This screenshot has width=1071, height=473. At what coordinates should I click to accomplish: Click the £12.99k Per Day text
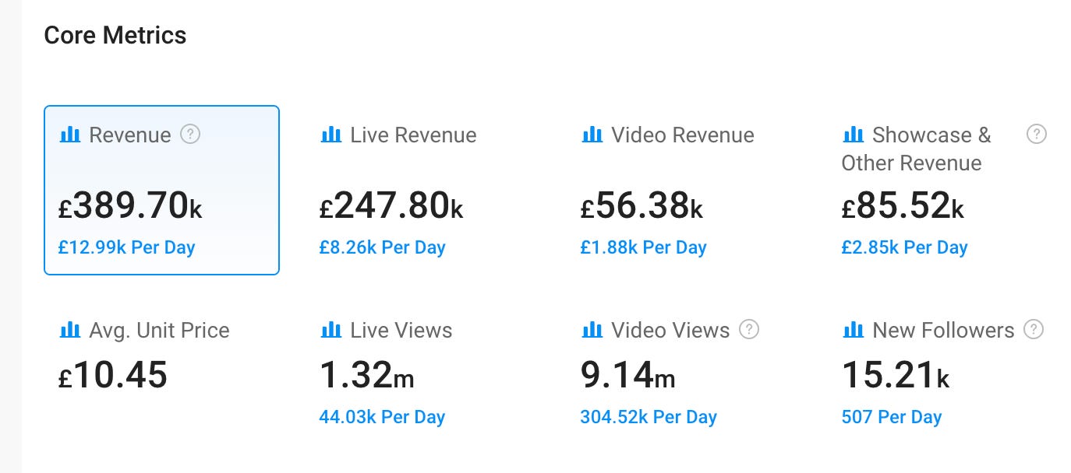pos(127,248)
